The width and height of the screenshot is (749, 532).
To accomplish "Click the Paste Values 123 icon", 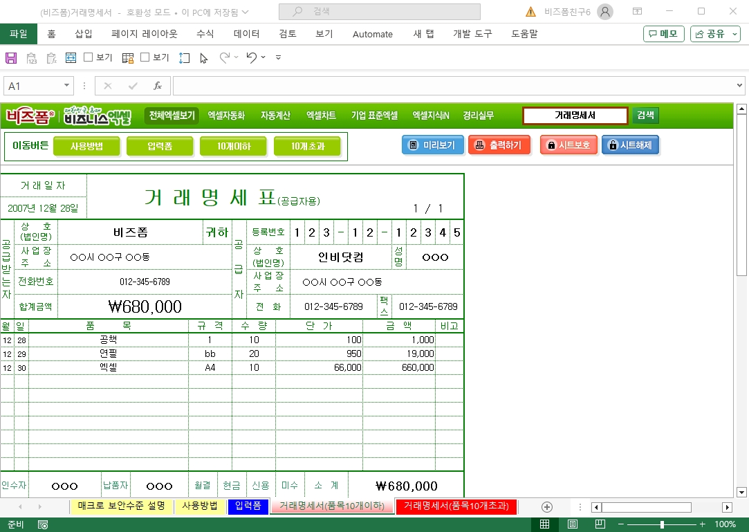I will 32,58.
